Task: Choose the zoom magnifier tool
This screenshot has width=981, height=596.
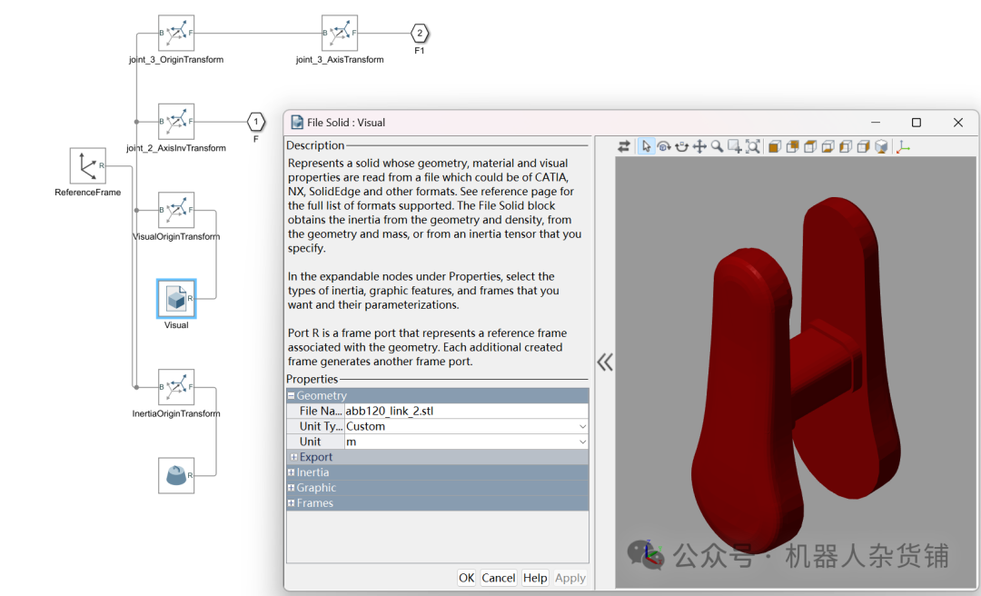Action: [718, 146]
